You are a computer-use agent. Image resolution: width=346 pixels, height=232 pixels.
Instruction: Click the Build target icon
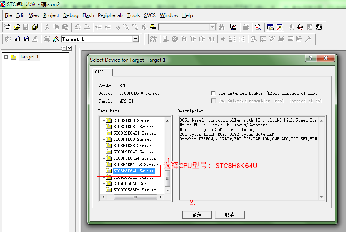point(17,39)
